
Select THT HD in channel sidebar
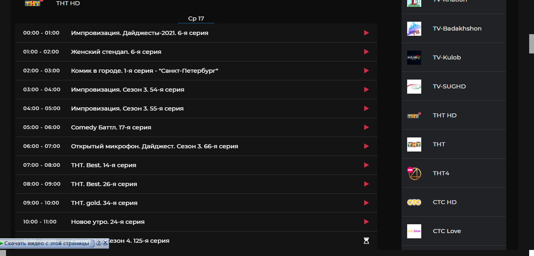pos(445,115)
